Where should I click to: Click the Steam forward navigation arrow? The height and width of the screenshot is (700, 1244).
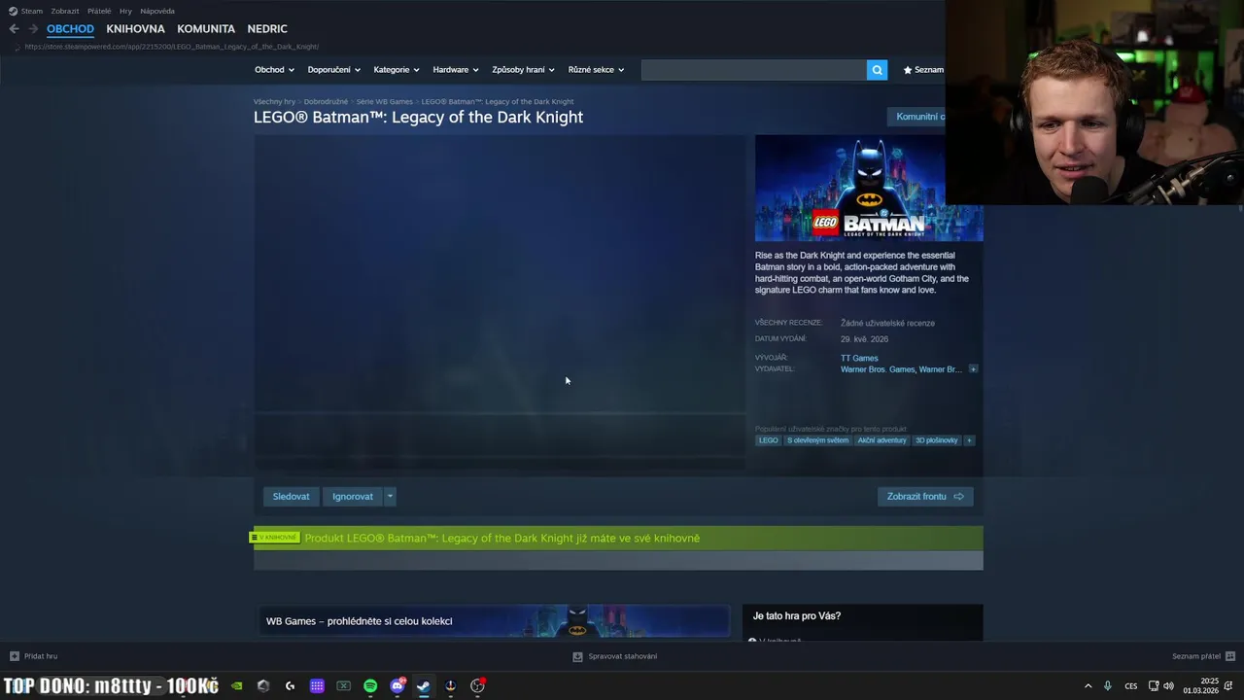[x=33, y=29]
